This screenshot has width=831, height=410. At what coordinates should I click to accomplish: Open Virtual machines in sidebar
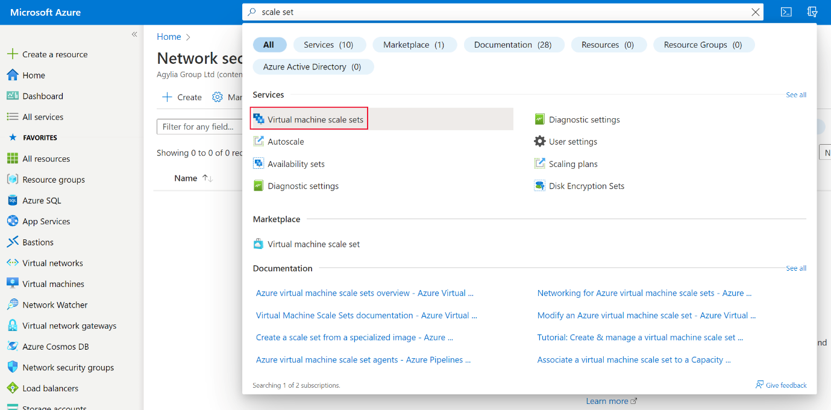(53, 284)
